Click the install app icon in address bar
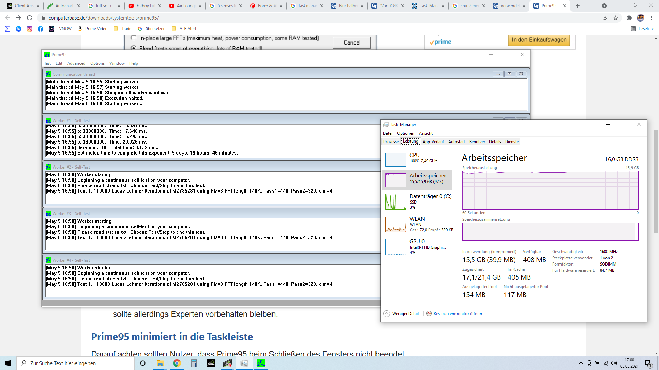Screen dimensions: 659x370 click(x=604, y=18)
